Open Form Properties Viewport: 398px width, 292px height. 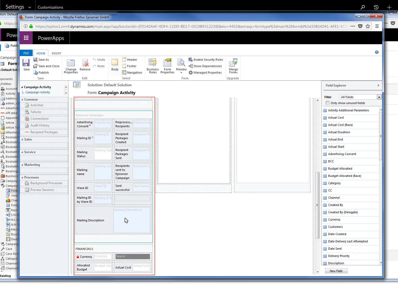click(167, 66)
